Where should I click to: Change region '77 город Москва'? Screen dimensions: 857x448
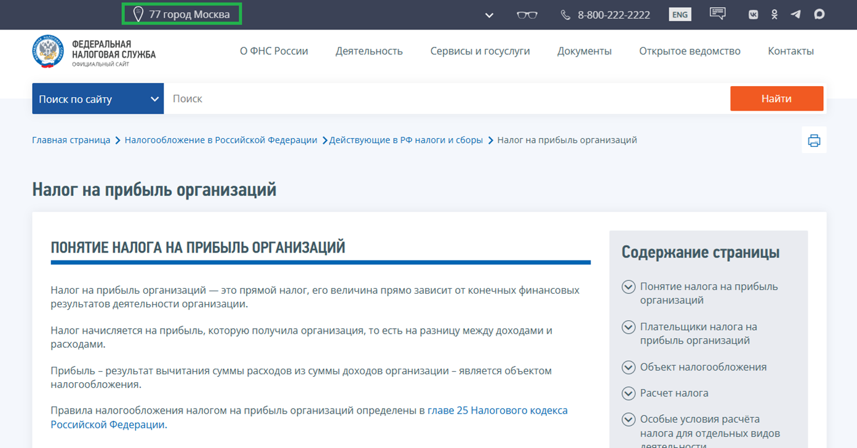[x=181, y=14]
